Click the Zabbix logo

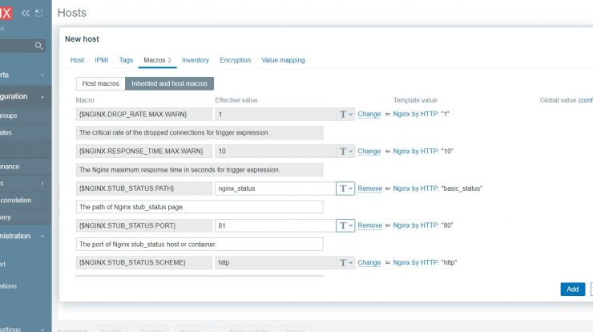tap(6, 14)
